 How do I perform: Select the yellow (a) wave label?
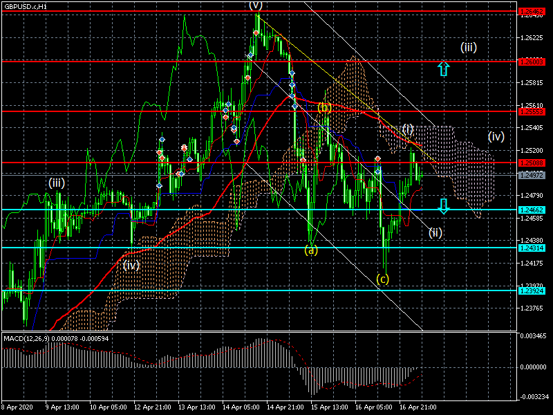tap(310, 250)
